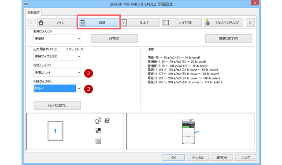This screenshot has width=282, height=165.
Task: Open the レイアウト tab
Action: pos(182,22)
